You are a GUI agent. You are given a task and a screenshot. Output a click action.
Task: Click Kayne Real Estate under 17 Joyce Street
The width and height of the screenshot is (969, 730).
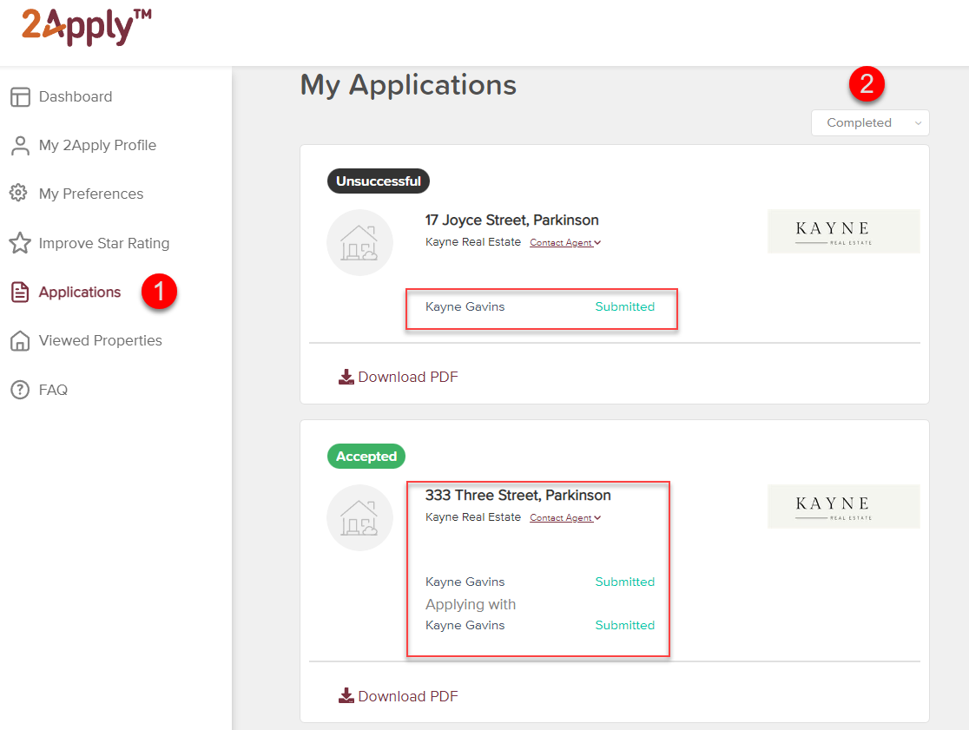pyautogui.click(x=472, y=242)
